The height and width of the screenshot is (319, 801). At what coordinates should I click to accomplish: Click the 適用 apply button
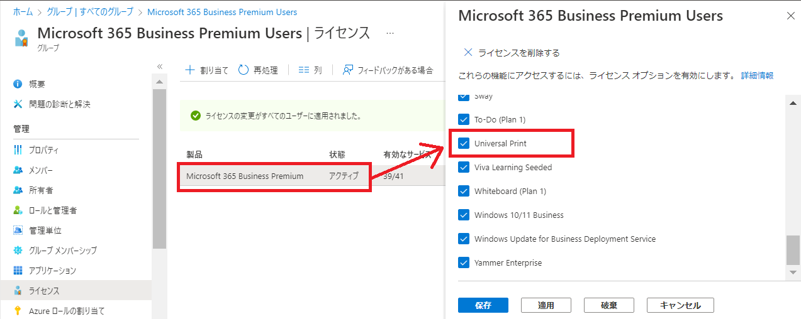(546, 305)
